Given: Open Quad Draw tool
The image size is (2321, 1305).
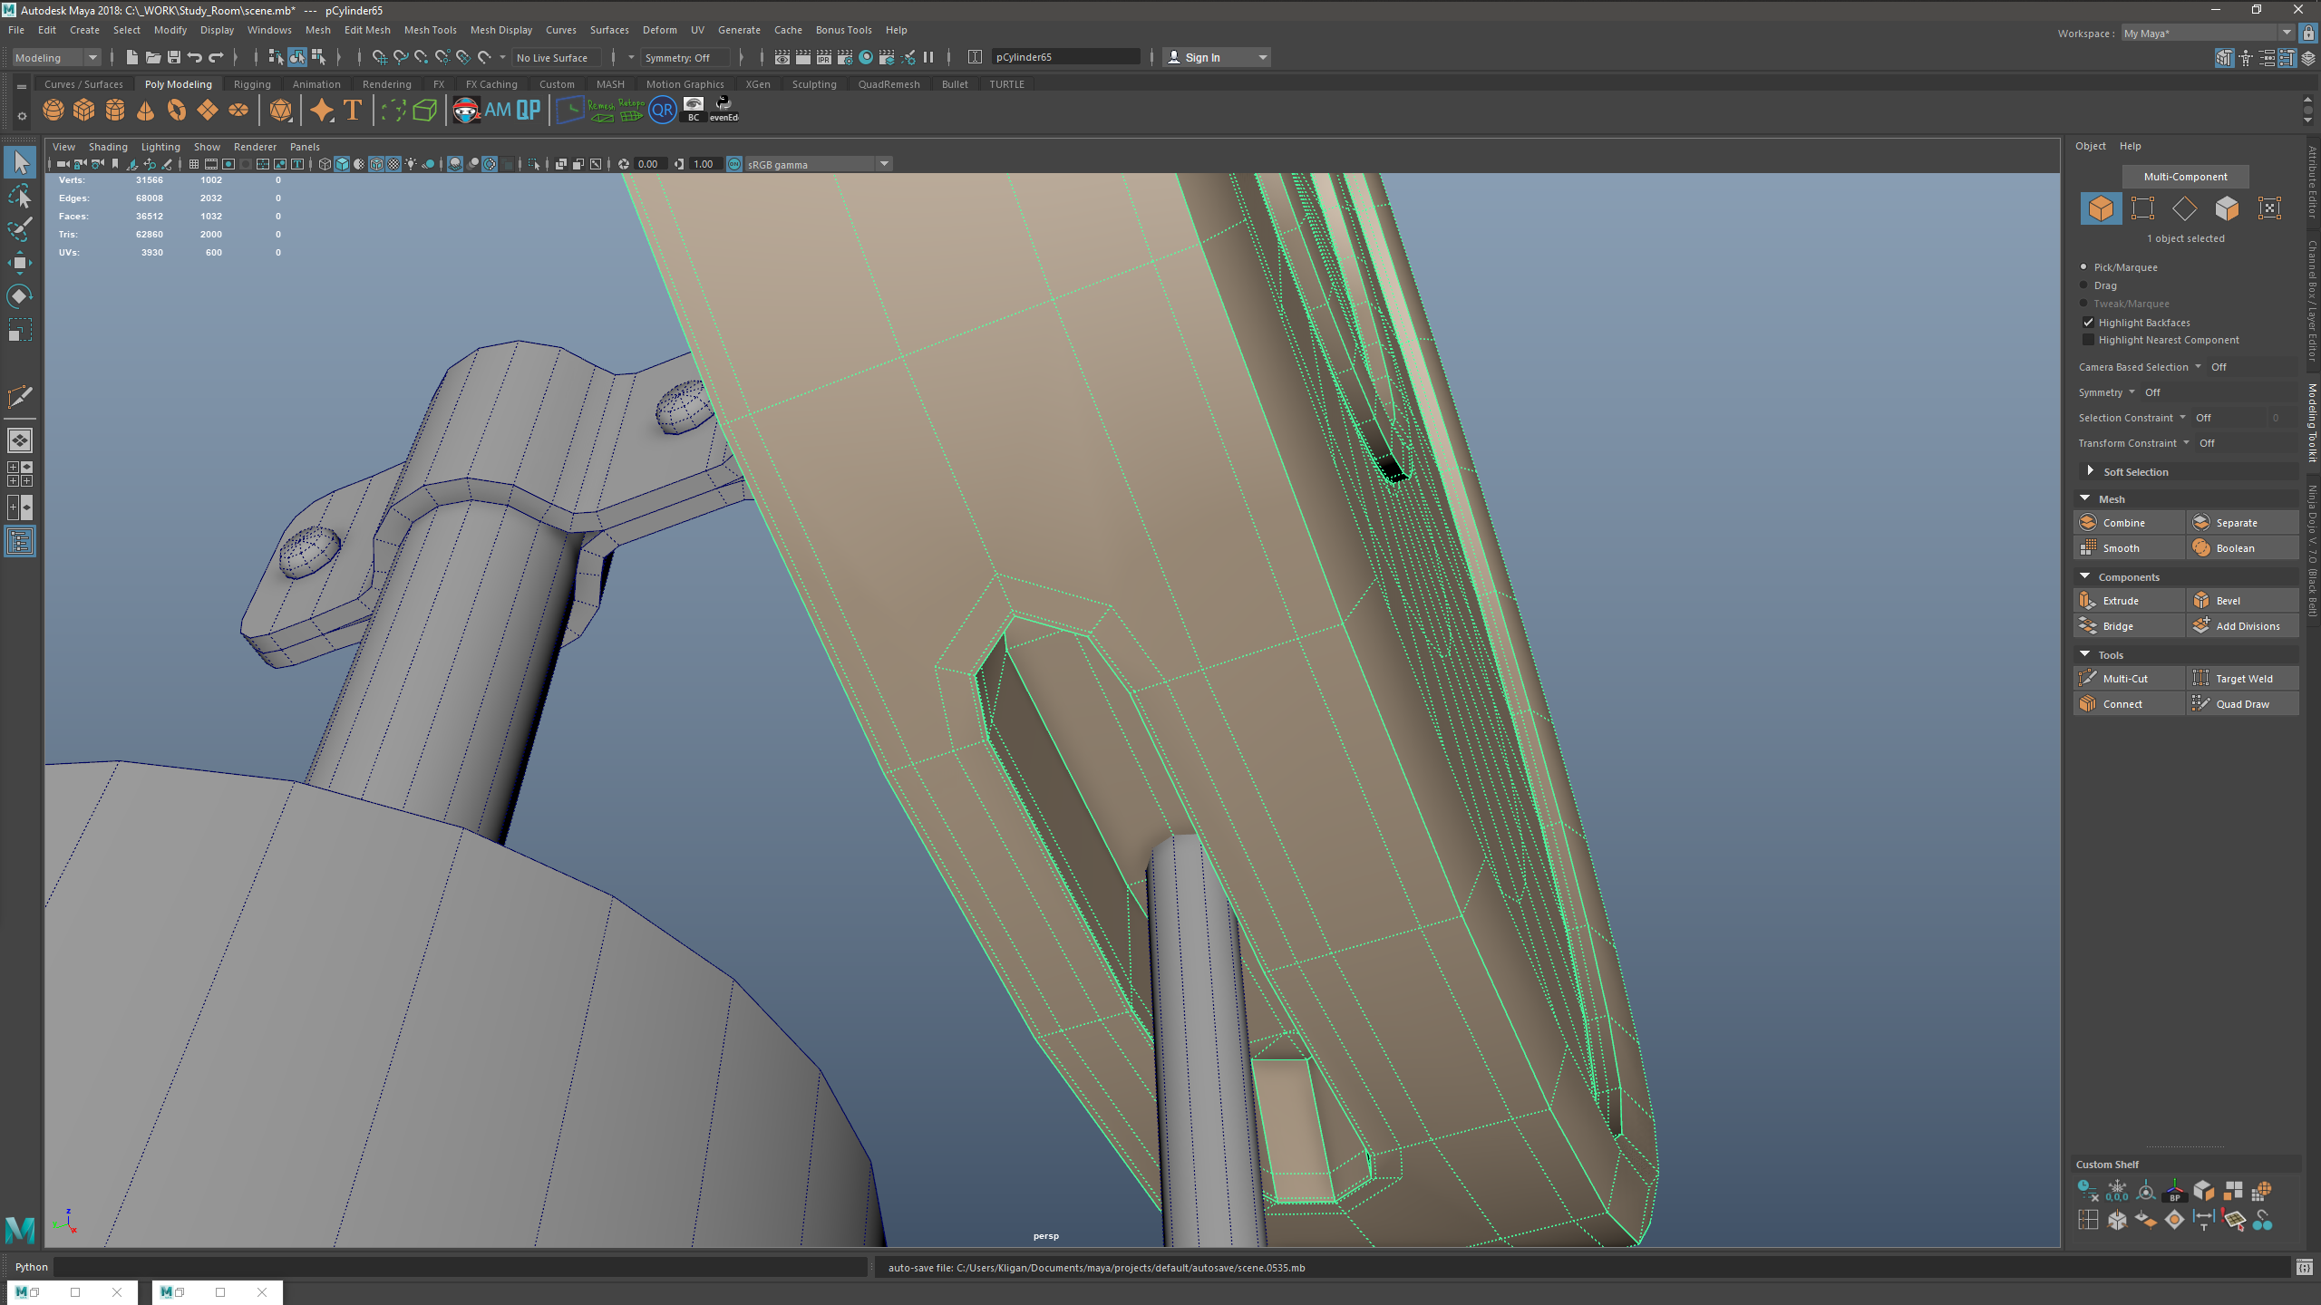Looking at the screenshot, I should tap(2242, 704).
